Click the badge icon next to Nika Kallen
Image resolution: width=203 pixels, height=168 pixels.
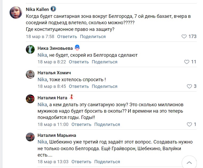(x=53, y=9)
